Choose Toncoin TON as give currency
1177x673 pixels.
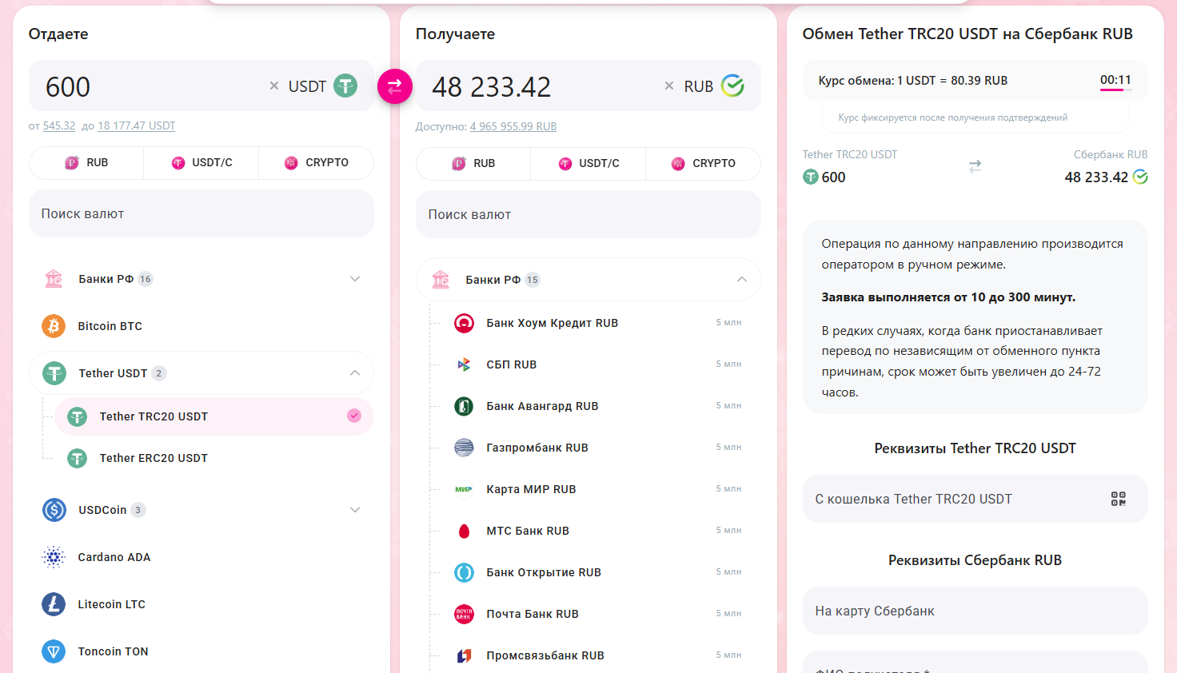(x=201, y=651)
